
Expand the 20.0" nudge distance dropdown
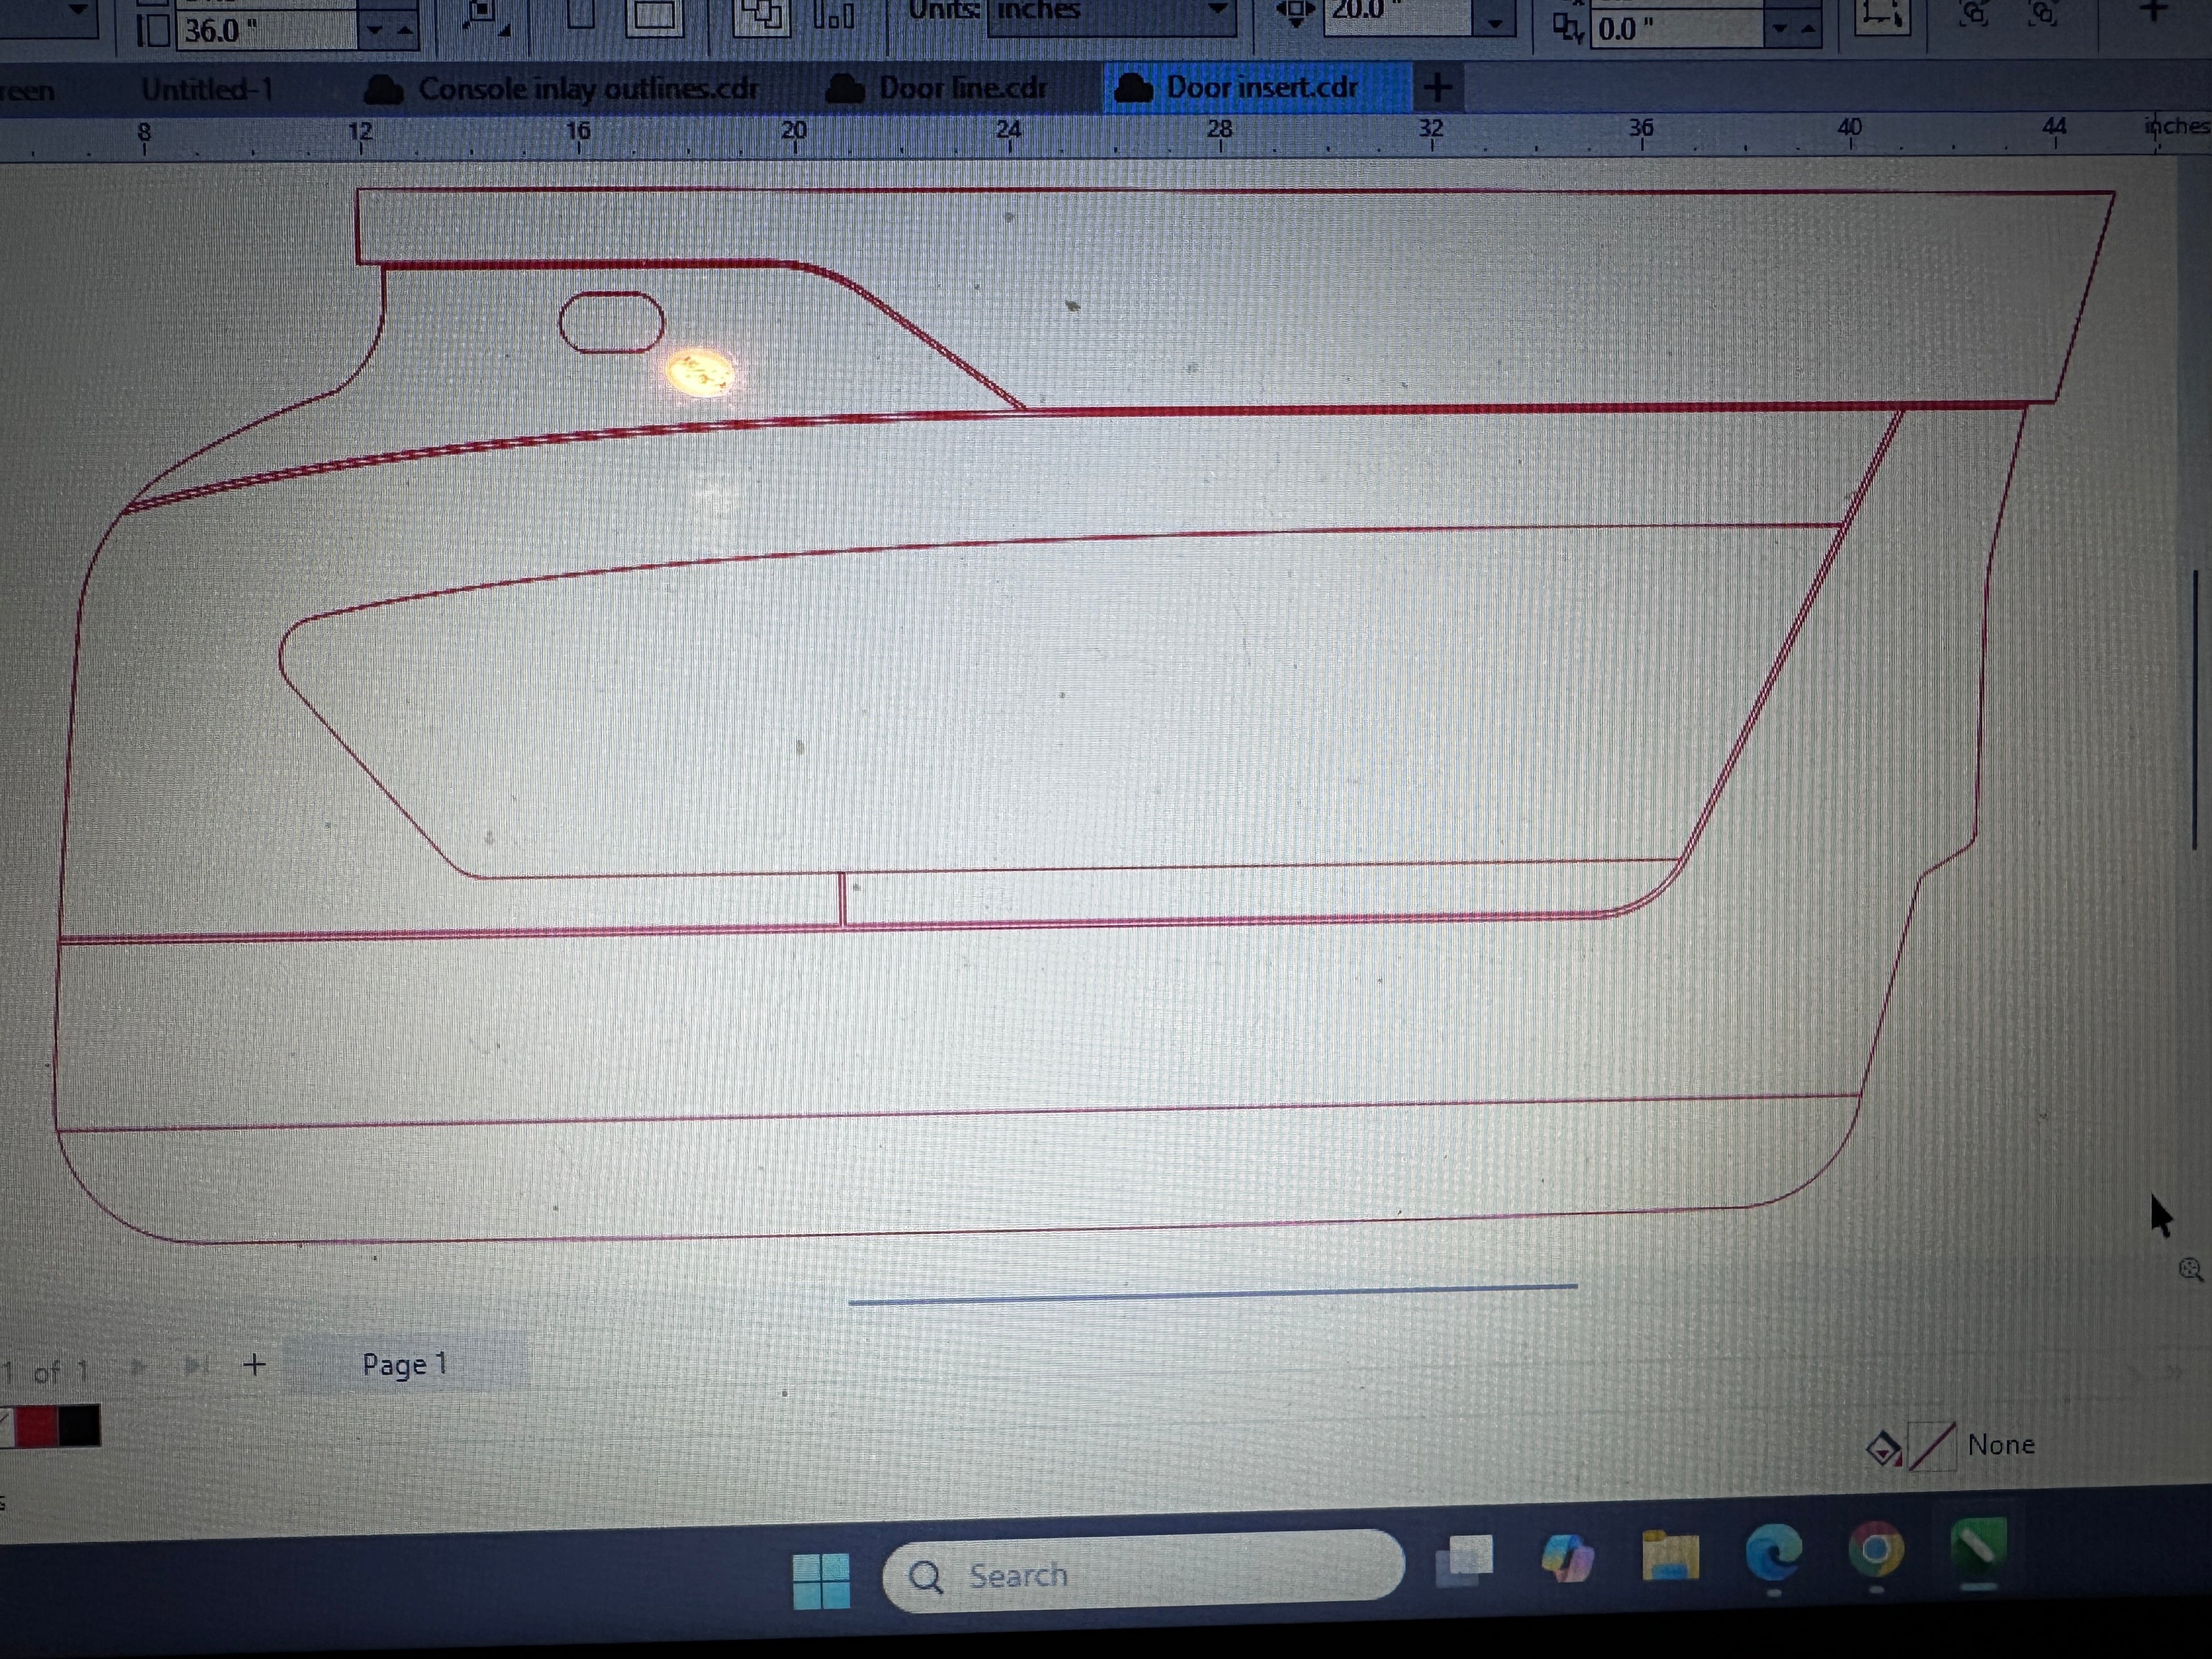(1495, 22)
